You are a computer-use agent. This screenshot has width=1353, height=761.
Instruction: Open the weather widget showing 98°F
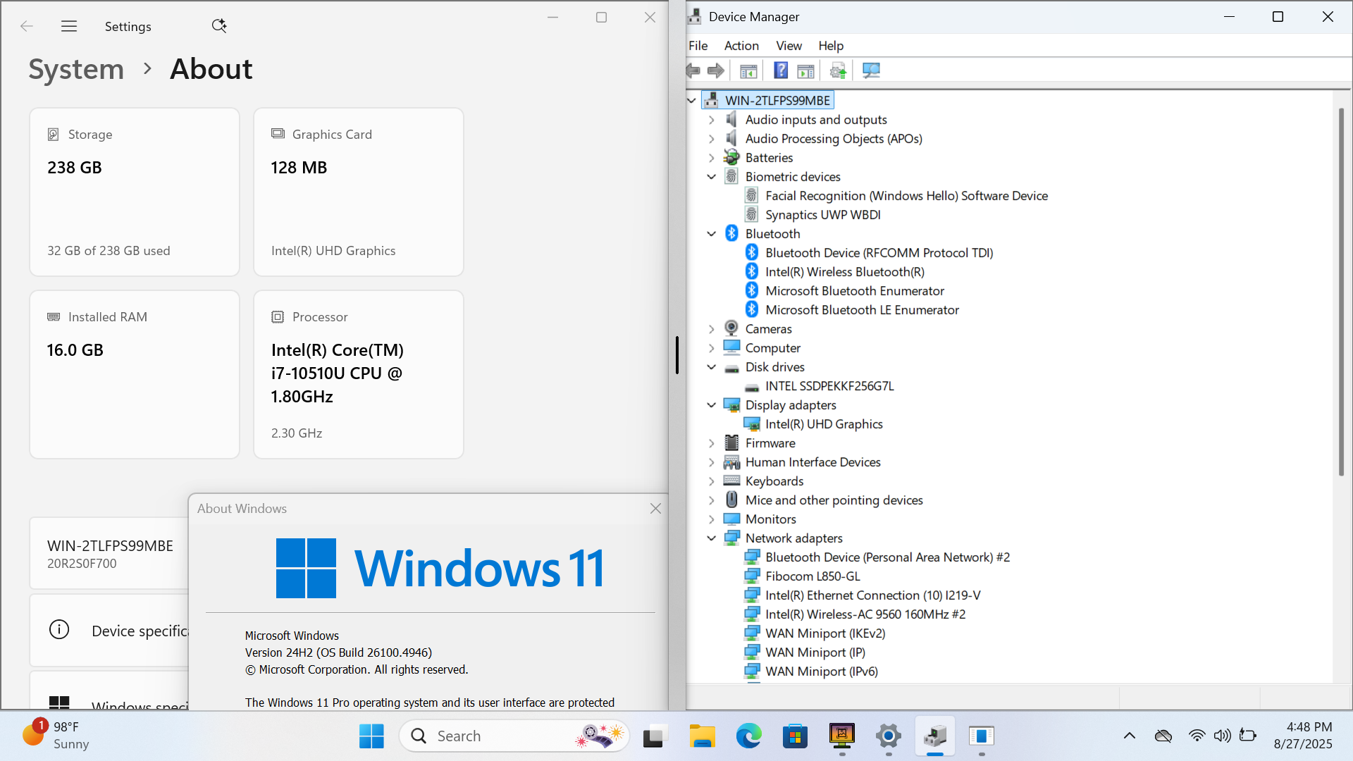coord(55,736)
